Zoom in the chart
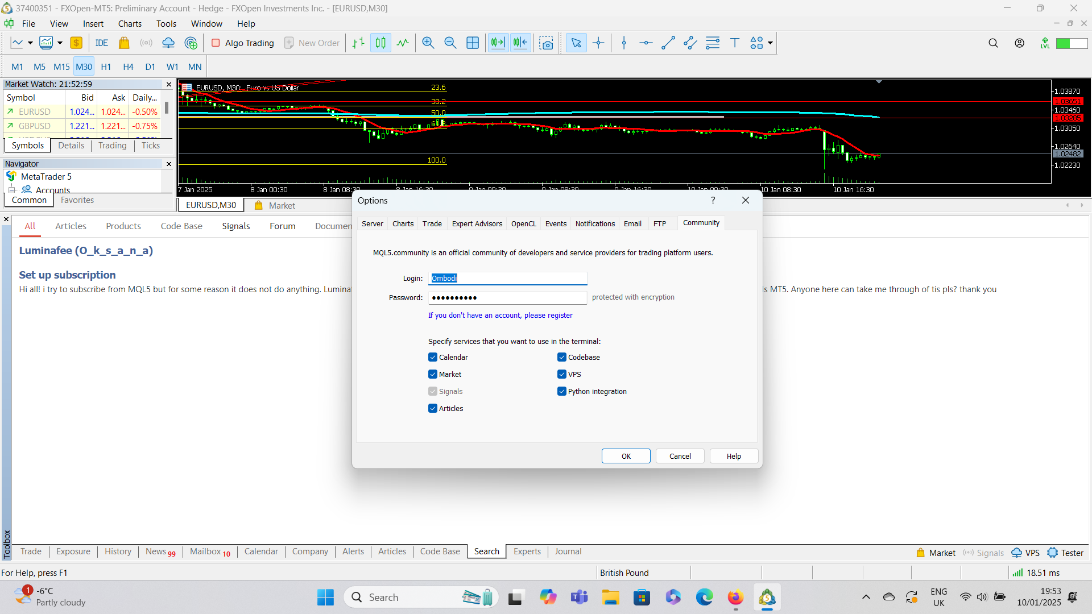1092x614 pixels. [x=428, y=43]
